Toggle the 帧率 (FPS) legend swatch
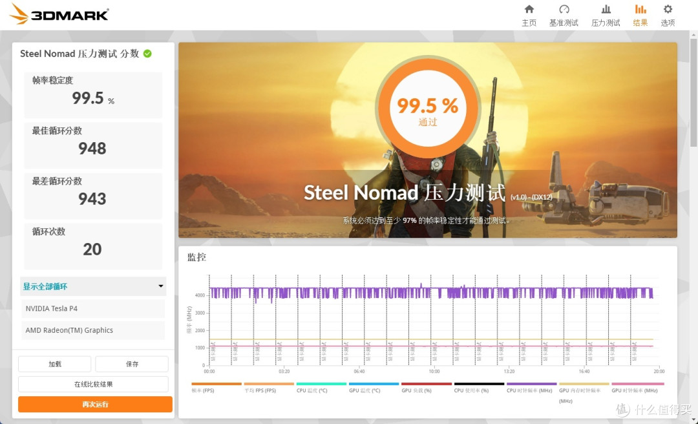 [217, 383]
